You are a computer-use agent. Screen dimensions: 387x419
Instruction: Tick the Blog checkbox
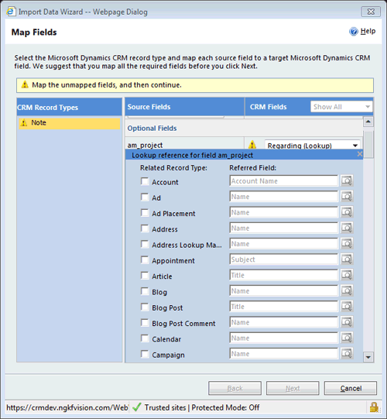[x=145, y=291]
